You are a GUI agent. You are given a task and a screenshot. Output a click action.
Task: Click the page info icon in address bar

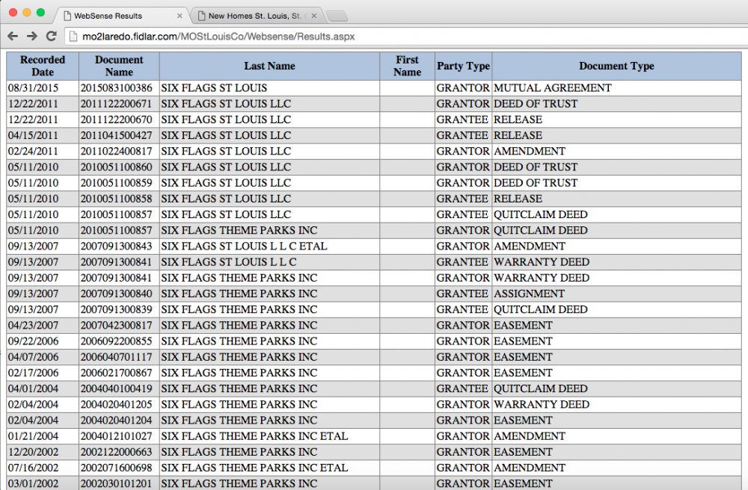click(x=72, y=36)
